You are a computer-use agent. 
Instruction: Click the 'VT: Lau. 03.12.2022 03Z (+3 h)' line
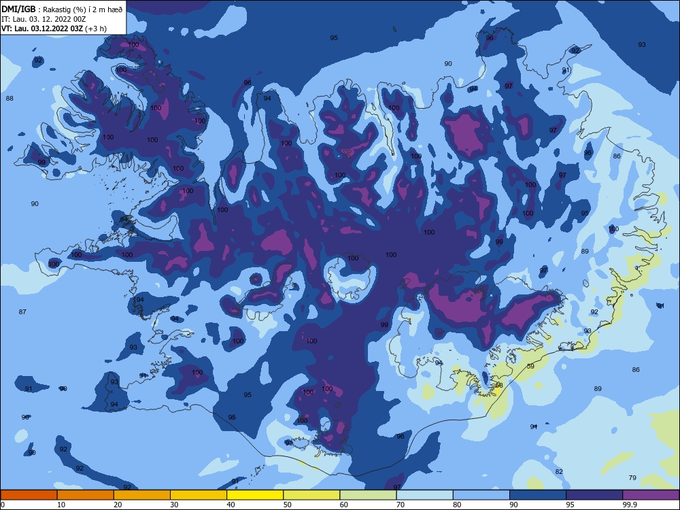tap(54, 29)
